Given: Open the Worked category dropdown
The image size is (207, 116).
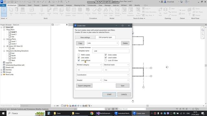Looking at the screenshot, I should [89, 65].
